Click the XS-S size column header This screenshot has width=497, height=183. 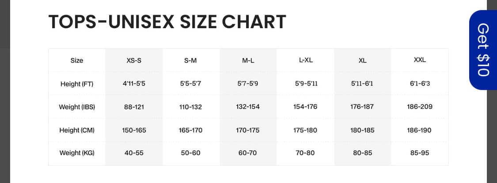(x=134, y=60)
